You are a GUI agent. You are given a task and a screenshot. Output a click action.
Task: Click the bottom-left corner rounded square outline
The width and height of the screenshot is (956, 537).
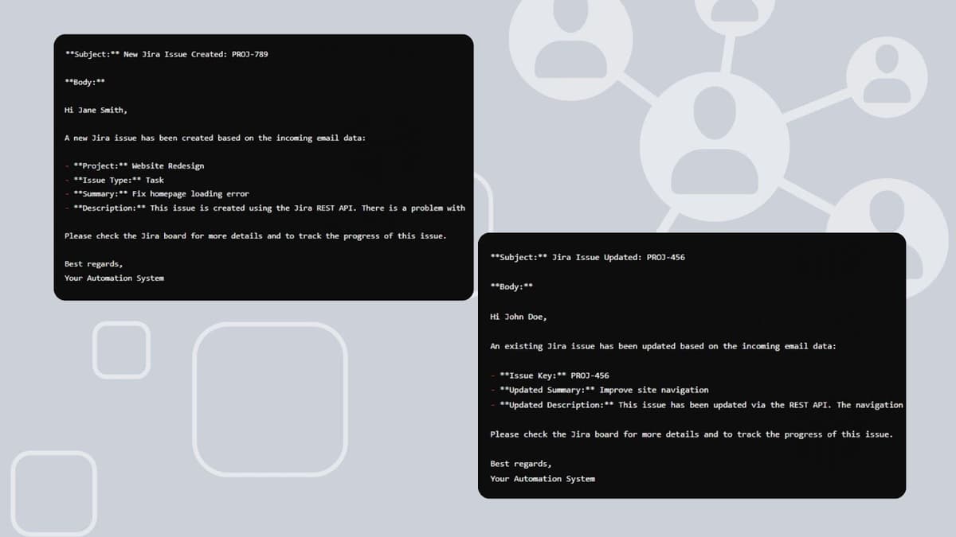(53, 493)
